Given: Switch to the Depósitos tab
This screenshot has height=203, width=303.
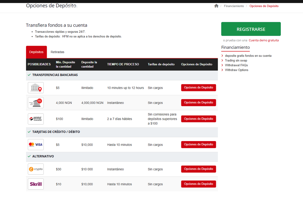Looking at the screenshot, I should 36,52.
